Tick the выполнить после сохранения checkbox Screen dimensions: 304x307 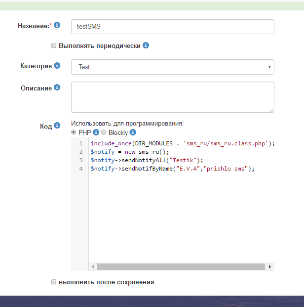54,282
